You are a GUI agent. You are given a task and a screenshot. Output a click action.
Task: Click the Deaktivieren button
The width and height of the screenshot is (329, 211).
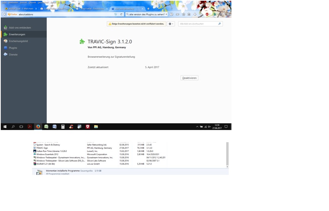pyautogui.click(x=189, y=78)
